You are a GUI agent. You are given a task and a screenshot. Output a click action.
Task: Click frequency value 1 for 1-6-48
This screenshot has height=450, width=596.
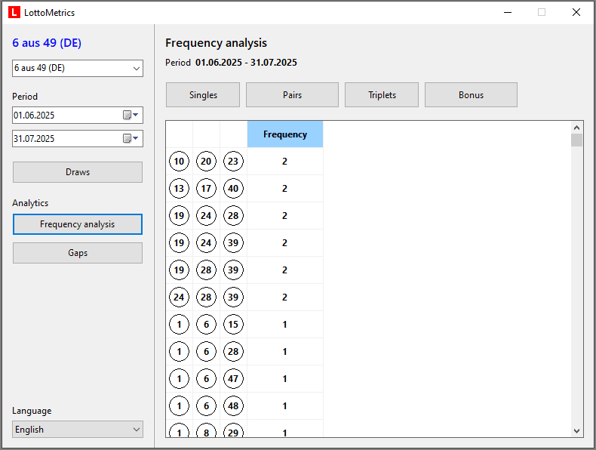[x=284, y=406]
